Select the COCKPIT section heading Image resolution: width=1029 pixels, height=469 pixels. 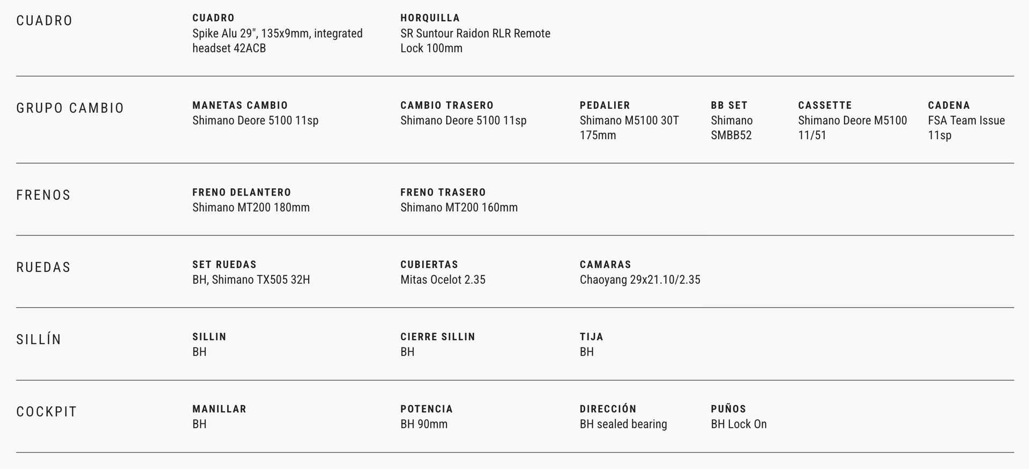[x=47, y=412]
